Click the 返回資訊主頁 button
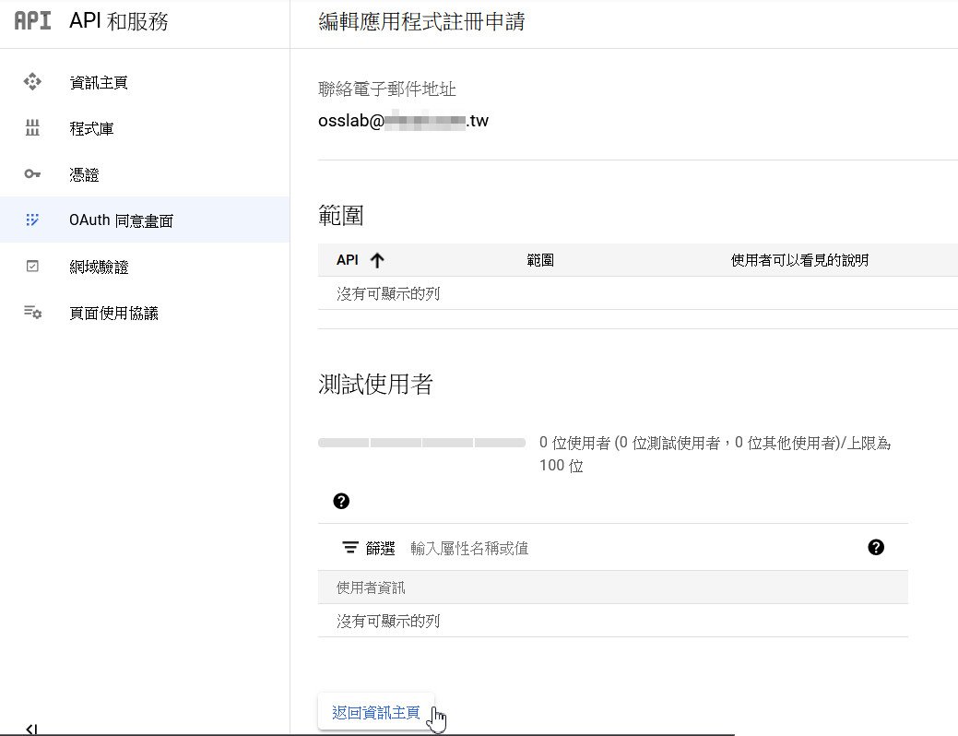The height and width of the screenshot is (736, 958). point(375,712)
